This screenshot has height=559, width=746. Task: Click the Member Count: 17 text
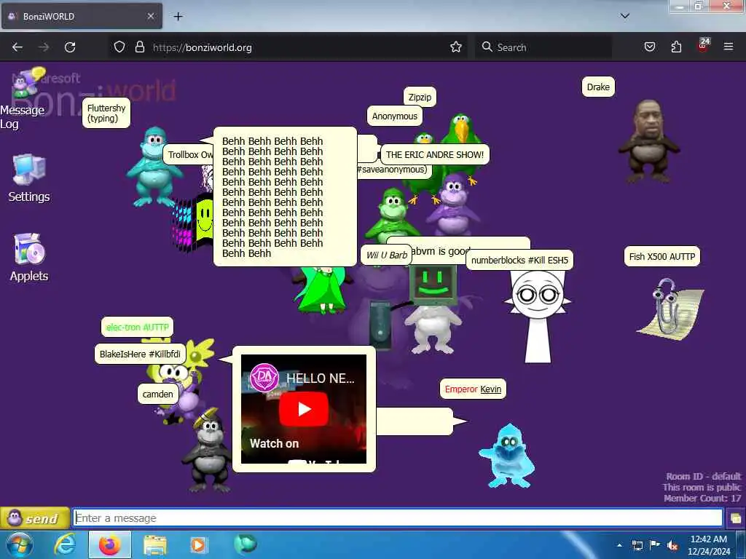702,498
